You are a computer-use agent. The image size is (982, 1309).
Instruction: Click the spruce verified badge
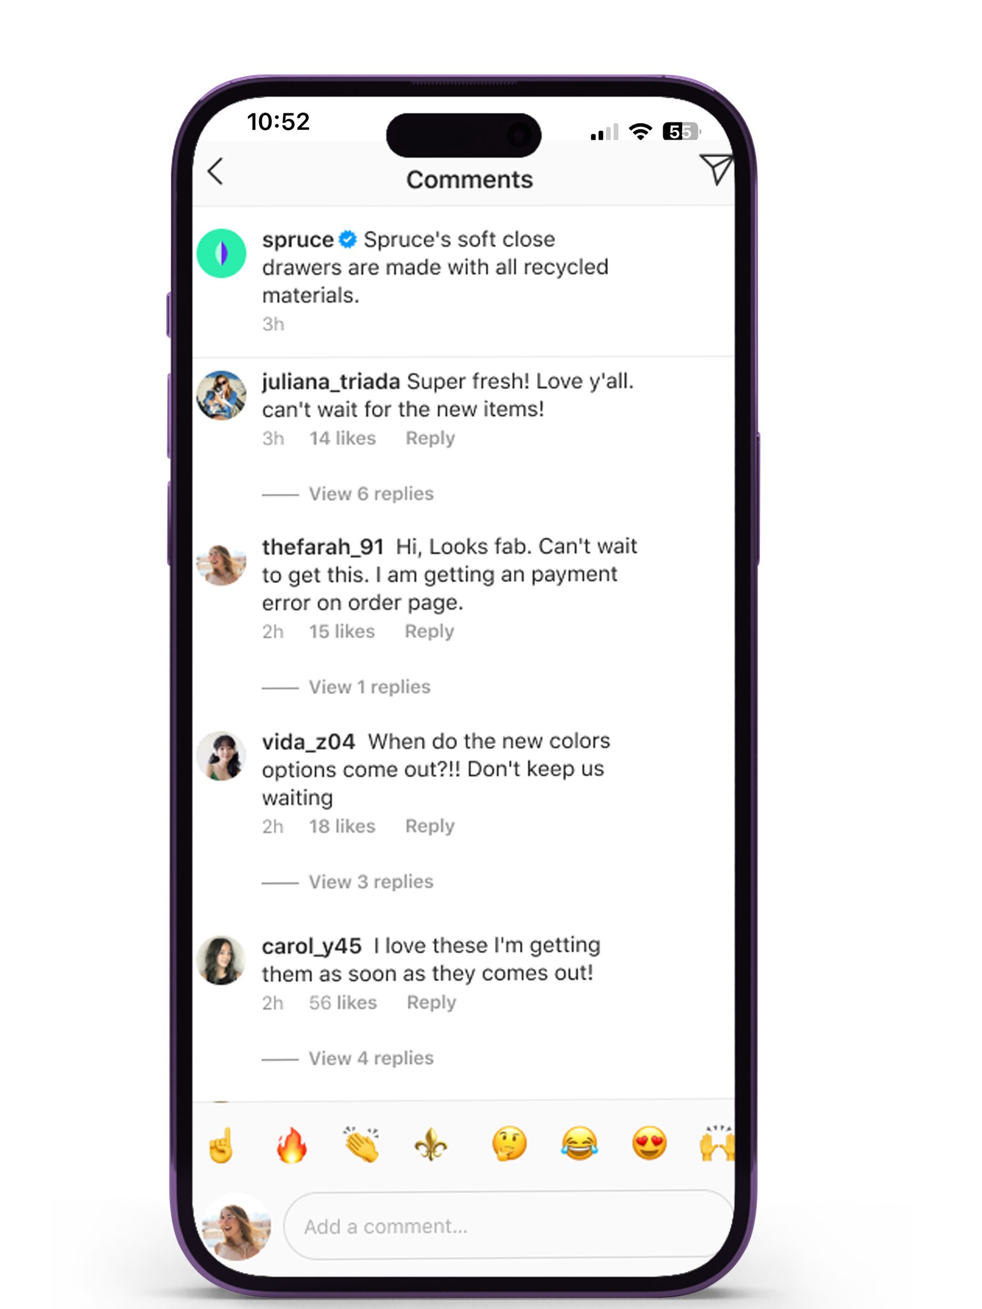point(348,239)
